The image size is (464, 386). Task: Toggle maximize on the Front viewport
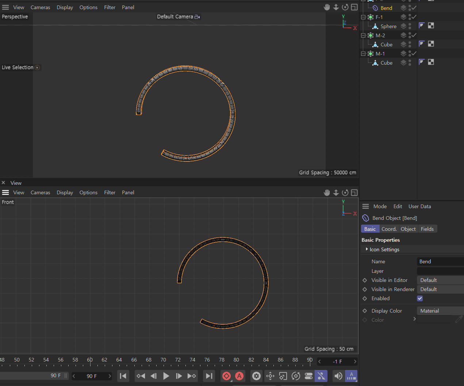(x=354, y=192)
